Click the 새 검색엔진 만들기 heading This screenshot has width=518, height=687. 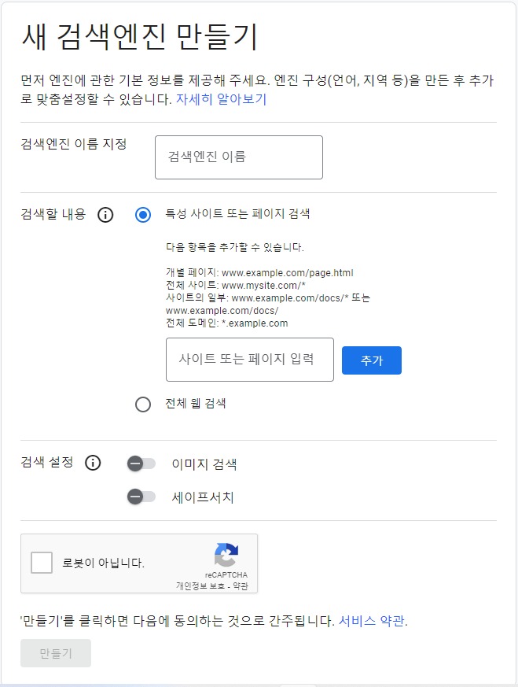[x=140, y=36]
